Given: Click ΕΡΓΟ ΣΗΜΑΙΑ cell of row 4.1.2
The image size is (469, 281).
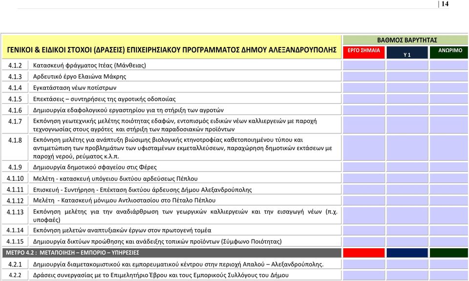Looking at the screenshot, I should pos(363,65).
